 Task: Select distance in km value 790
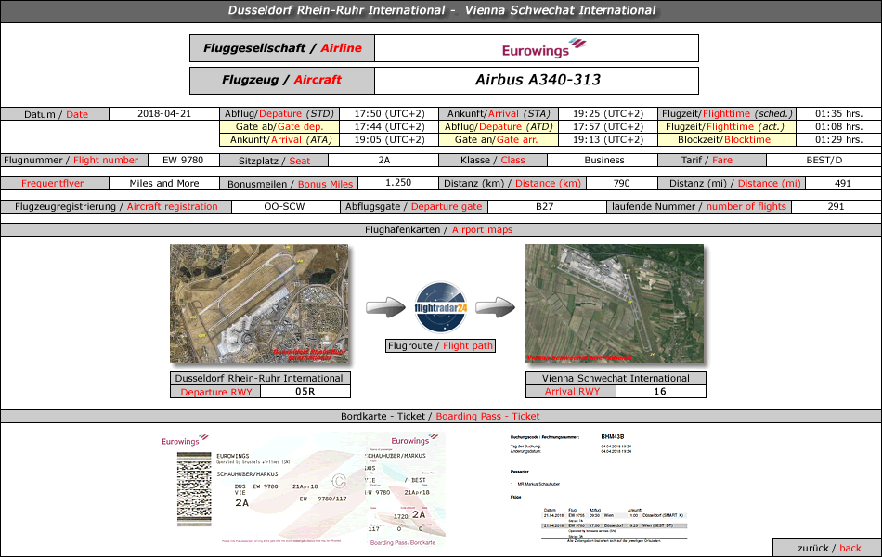[621, 183]
